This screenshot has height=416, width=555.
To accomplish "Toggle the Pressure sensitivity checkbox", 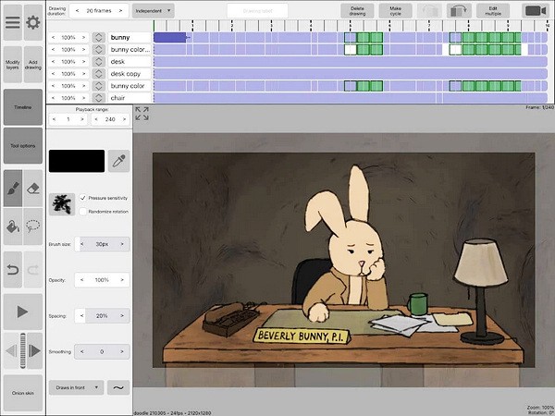I will click(x=83, y=198).
